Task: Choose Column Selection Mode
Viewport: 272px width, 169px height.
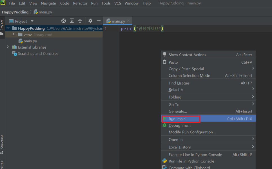Action: click(208, 76)
